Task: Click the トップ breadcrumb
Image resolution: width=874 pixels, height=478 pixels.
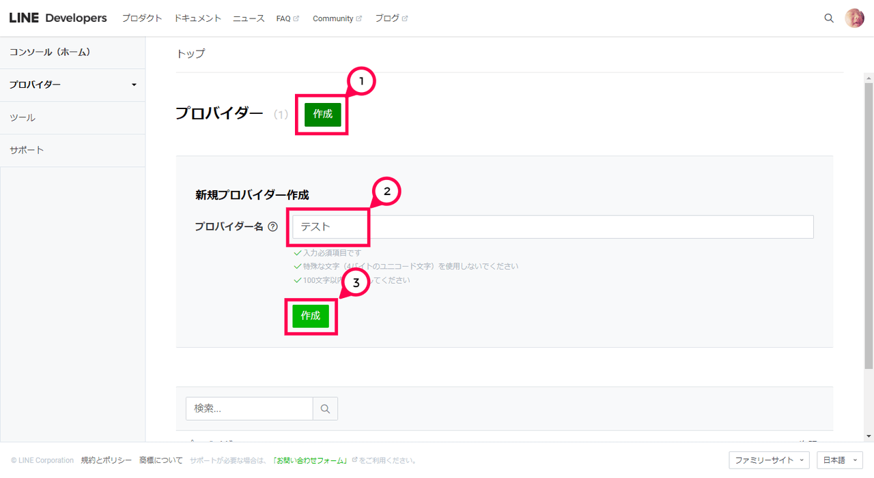Action: [x=191, y=54]
